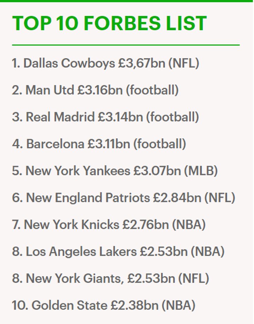Click the £3.16bn valuation figure
Screen dimensions: 254x324
click(100, 90)
